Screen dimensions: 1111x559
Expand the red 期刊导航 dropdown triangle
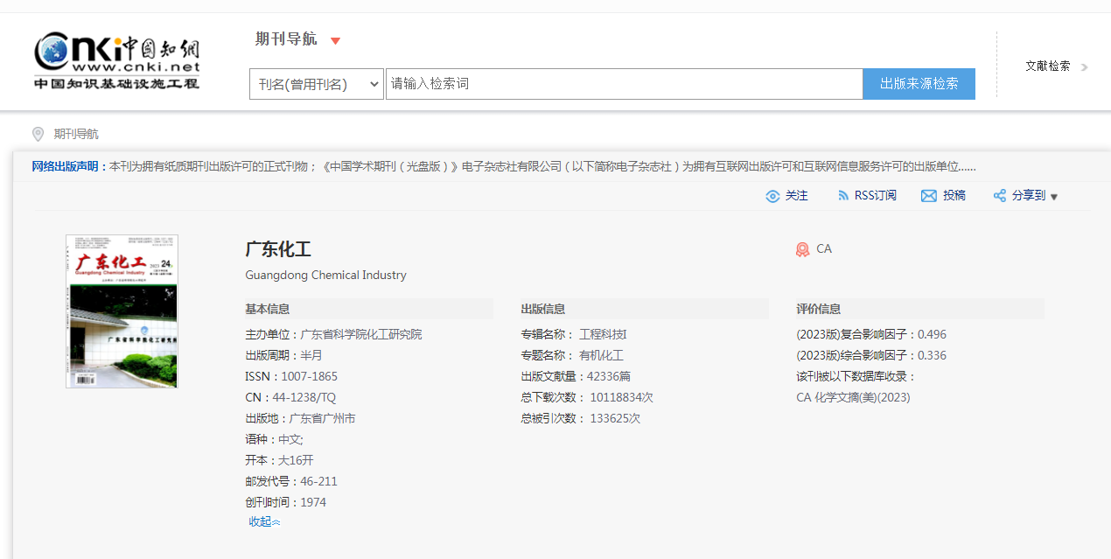pyautogui.click(x=335, y=40)
